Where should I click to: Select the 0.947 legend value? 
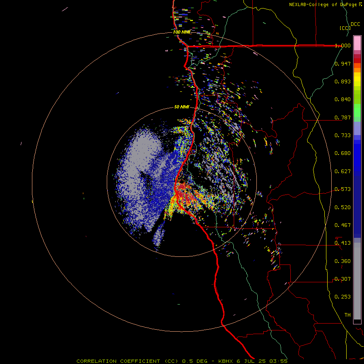tap(343, 63)
